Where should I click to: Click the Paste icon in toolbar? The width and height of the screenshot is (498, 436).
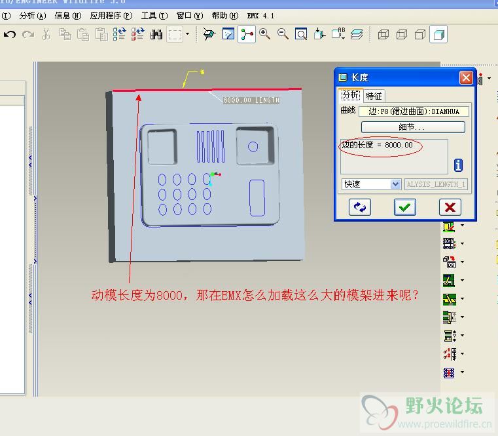83,34
